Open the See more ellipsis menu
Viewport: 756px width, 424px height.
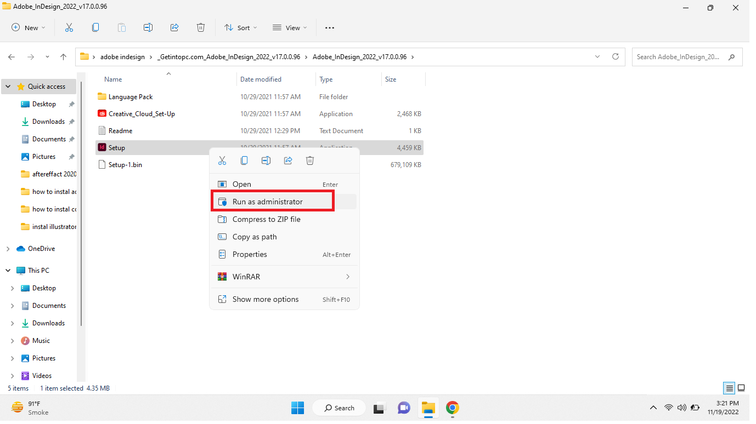tap(330, 27)
